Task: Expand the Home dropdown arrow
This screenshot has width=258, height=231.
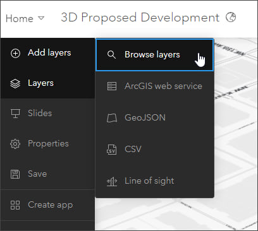Action: [x=41, y=18]
